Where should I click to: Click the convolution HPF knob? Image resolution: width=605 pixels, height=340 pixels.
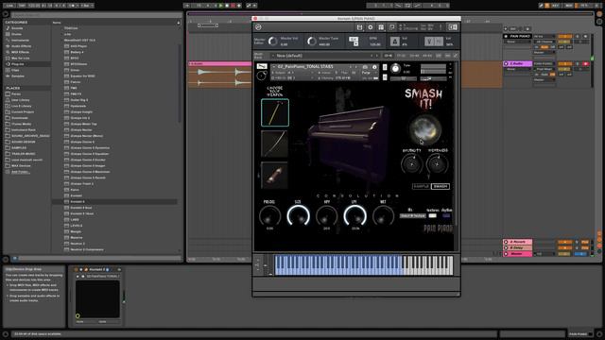(327, 216)
